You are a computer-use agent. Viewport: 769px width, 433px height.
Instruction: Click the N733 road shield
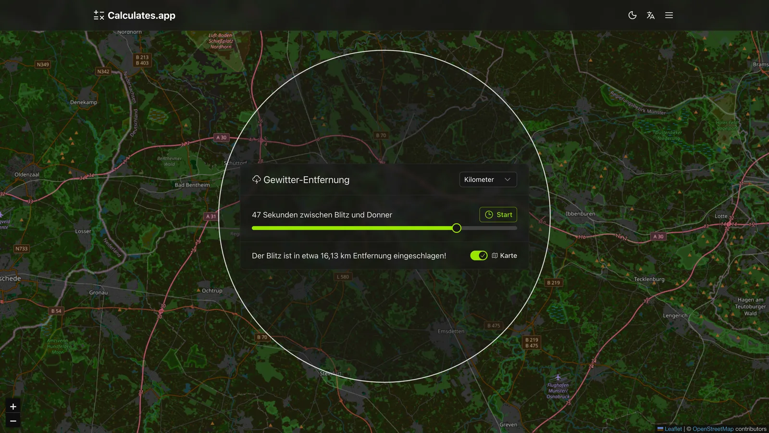coord(22,249)
